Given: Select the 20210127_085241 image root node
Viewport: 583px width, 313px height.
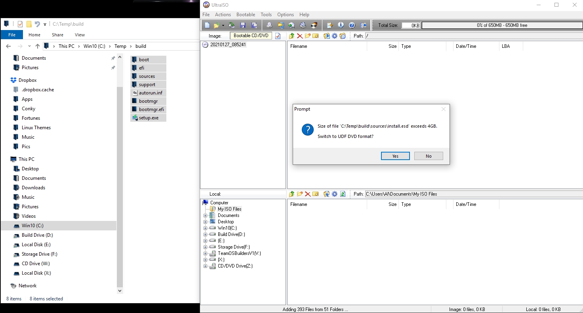Looking at the screenshot, I should (x=228, y=45).
